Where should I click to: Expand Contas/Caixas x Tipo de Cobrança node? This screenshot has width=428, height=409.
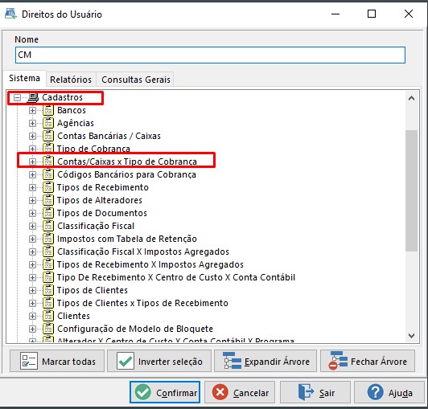32,162
